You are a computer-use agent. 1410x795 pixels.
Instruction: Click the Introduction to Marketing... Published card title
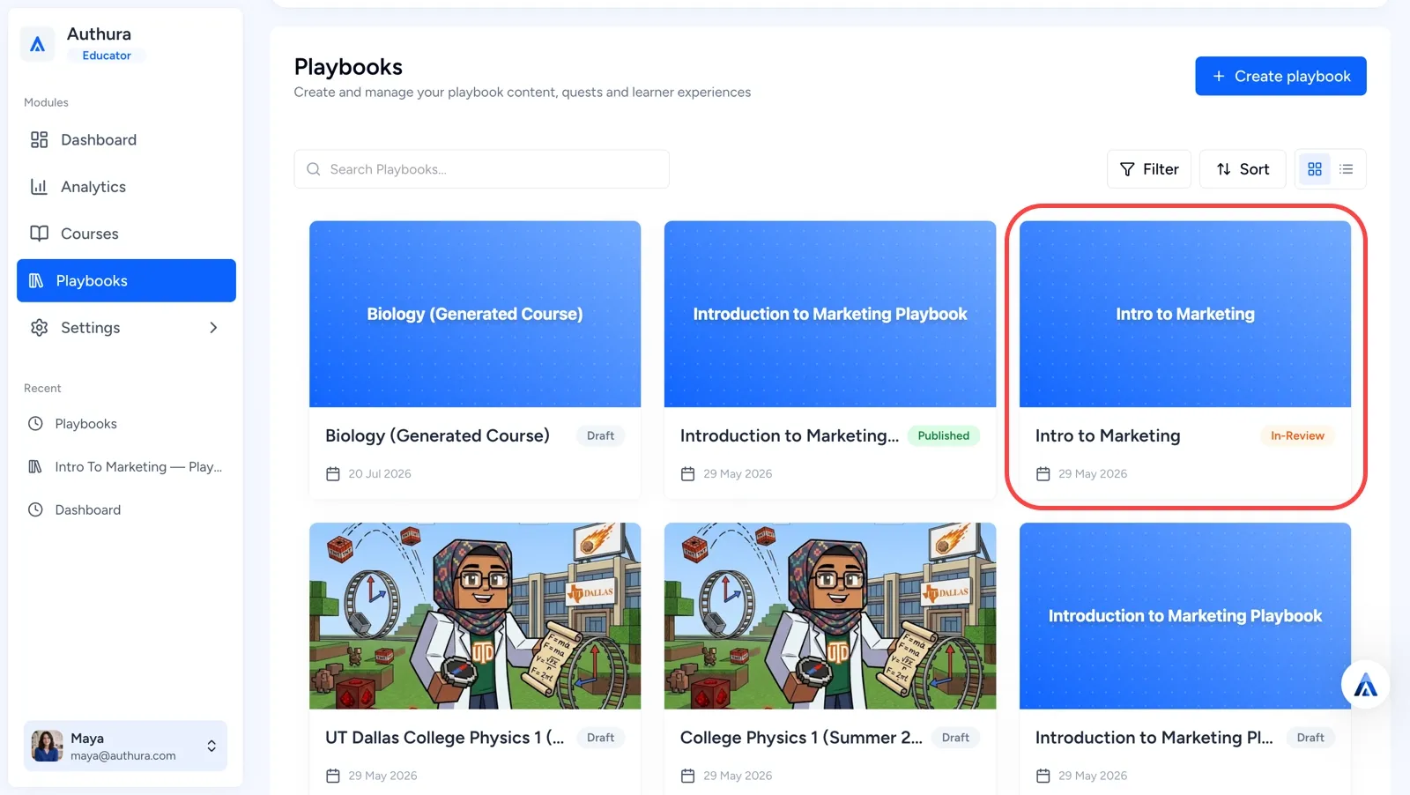[790, 435]
